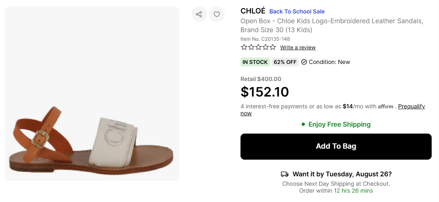Open the CHLOÉ brand link

pos(253,11)
